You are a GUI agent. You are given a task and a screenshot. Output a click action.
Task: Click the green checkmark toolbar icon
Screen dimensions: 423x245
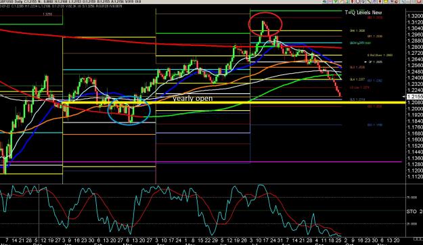335,1
